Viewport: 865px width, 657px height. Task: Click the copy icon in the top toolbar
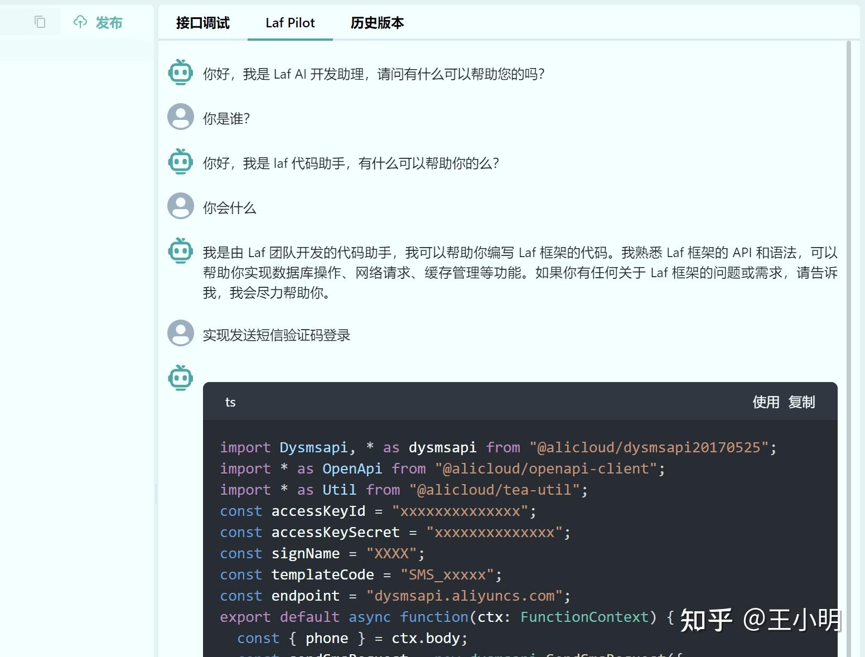[x=38, y=22]
